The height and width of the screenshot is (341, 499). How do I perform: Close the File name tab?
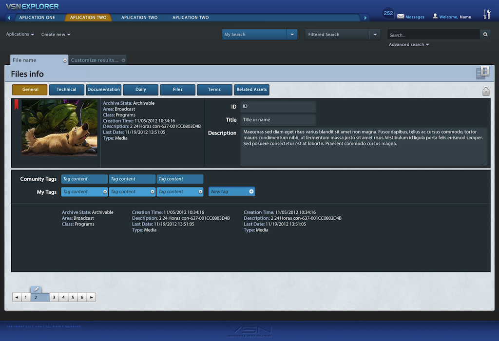[65, 60]
